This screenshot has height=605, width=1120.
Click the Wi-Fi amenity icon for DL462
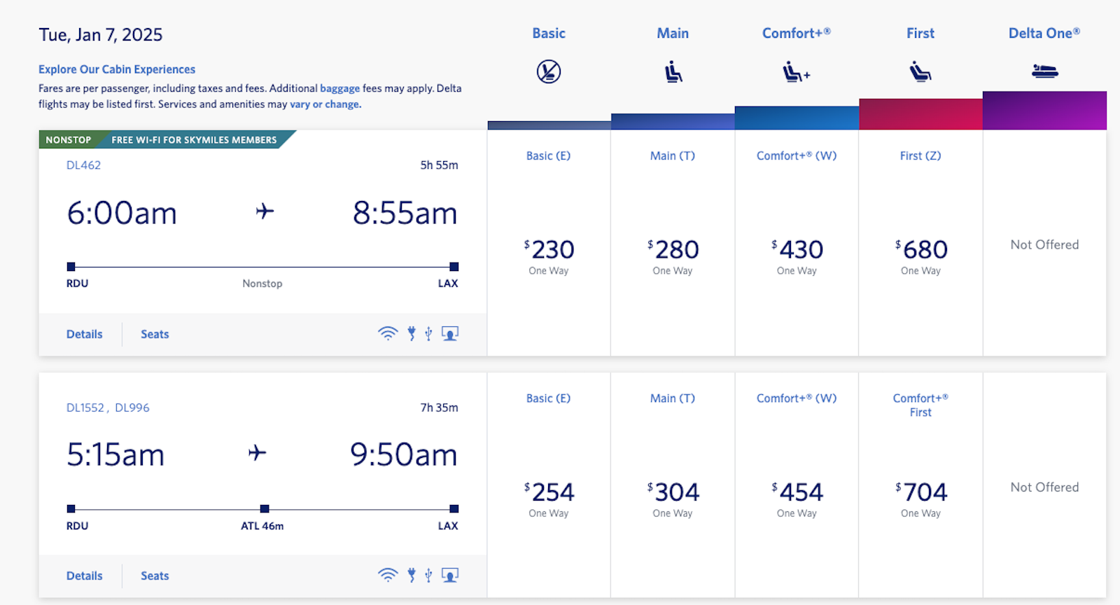point(387,333)
